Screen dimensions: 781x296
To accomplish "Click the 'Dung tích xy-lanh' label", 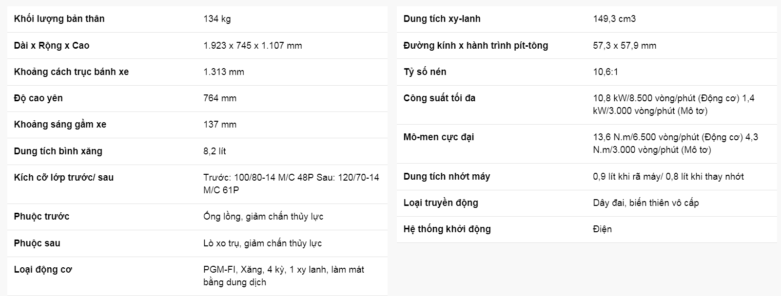I will 442,19.
